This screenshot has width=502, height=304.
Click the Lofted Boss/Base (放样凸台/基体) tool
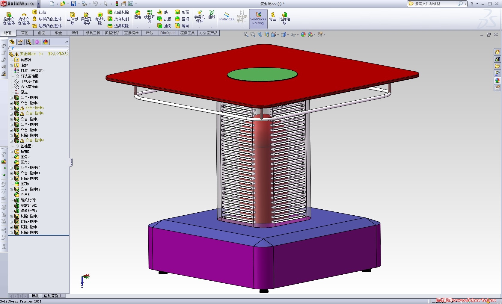[47, 19]
